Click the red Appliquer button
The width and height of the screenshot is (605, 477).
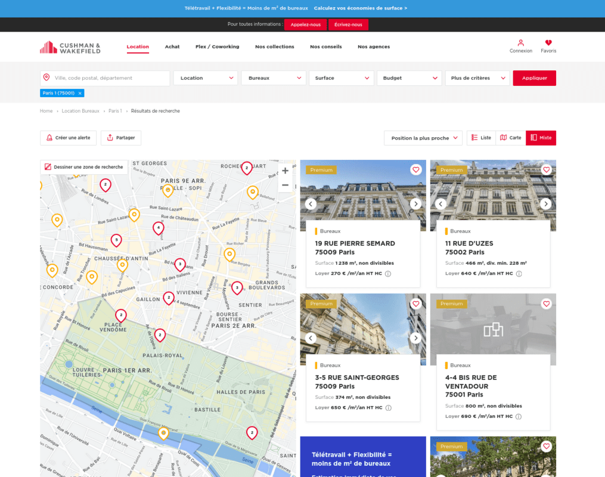pyautogui.click(x=534, y=78)
